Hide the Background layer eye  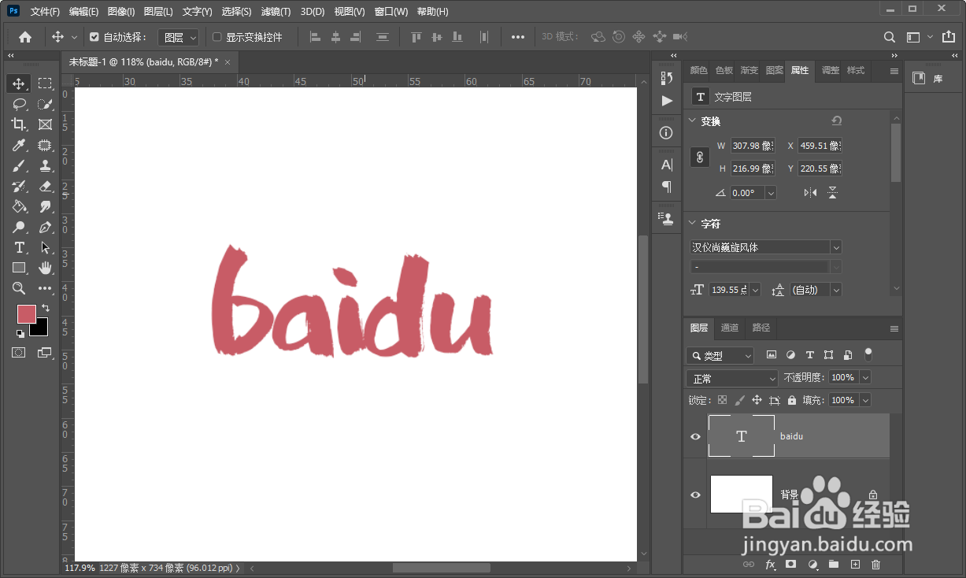pos(695,495)
